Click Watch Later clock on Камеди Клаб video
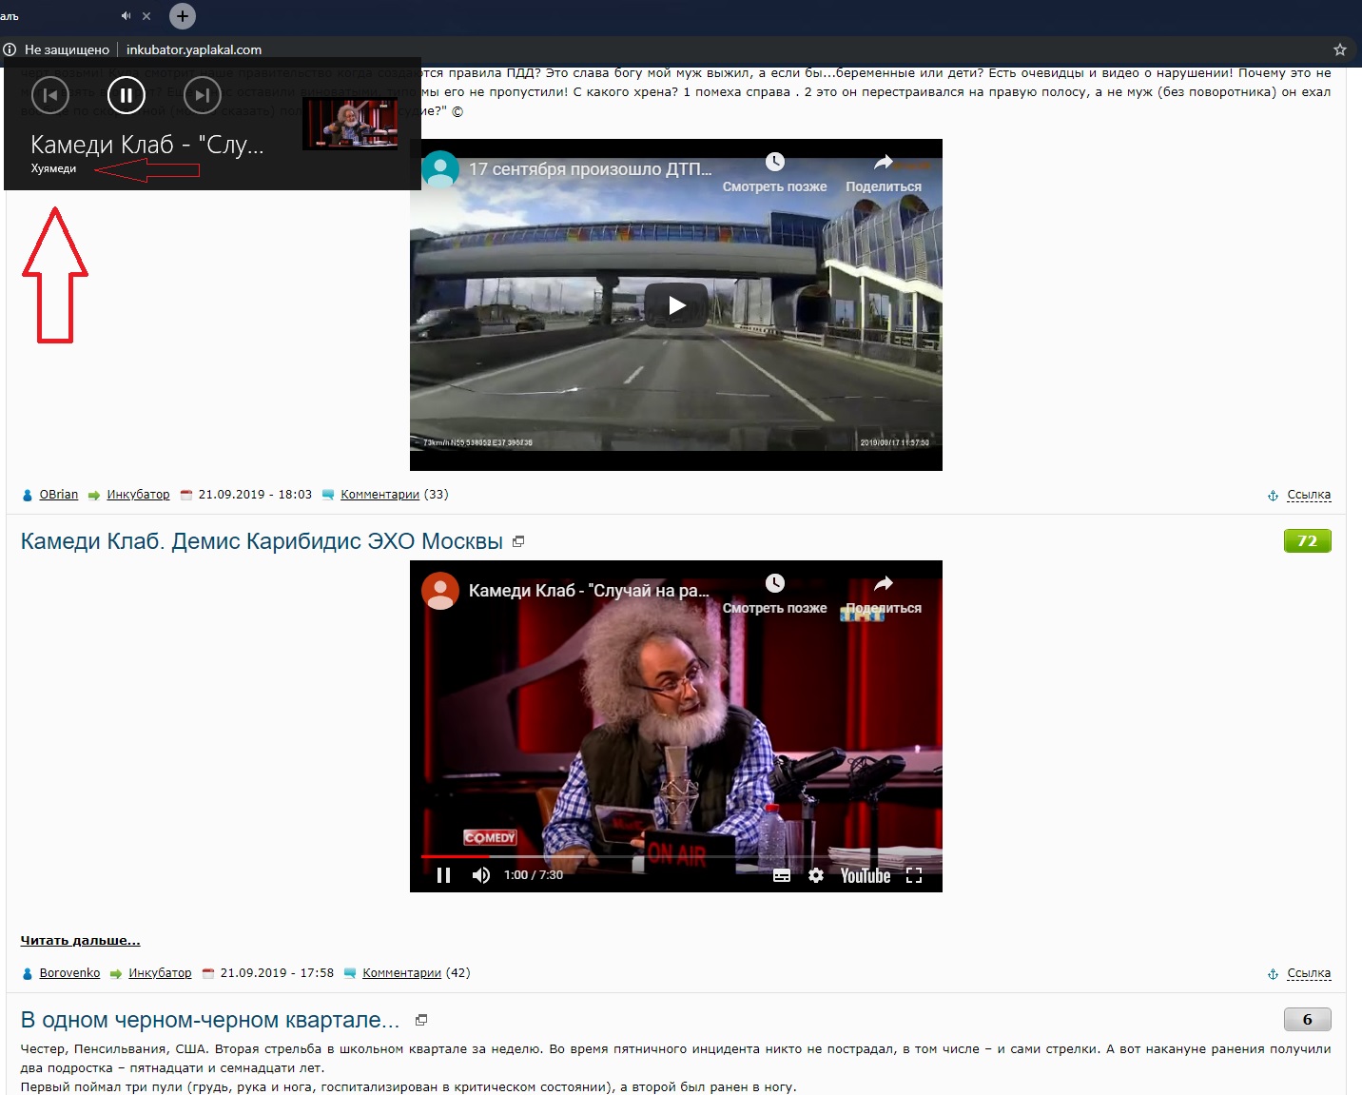 tap(775, 583)
